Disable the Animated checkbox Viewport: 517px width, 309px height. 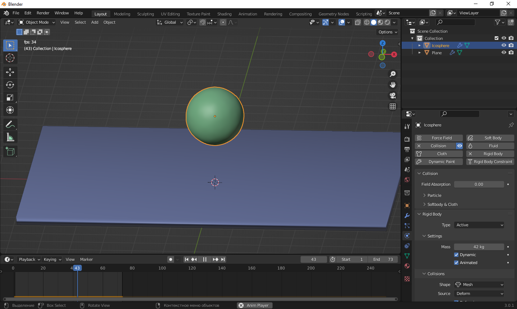click(x=456, y=263)
